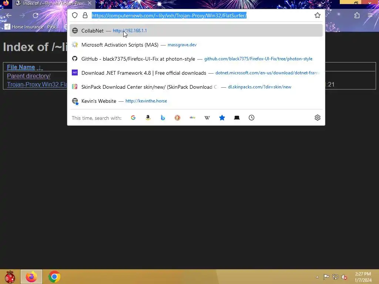
Task: Open the extensions puzzle icon
Action: pyautogui.click(x=357, y=16)
